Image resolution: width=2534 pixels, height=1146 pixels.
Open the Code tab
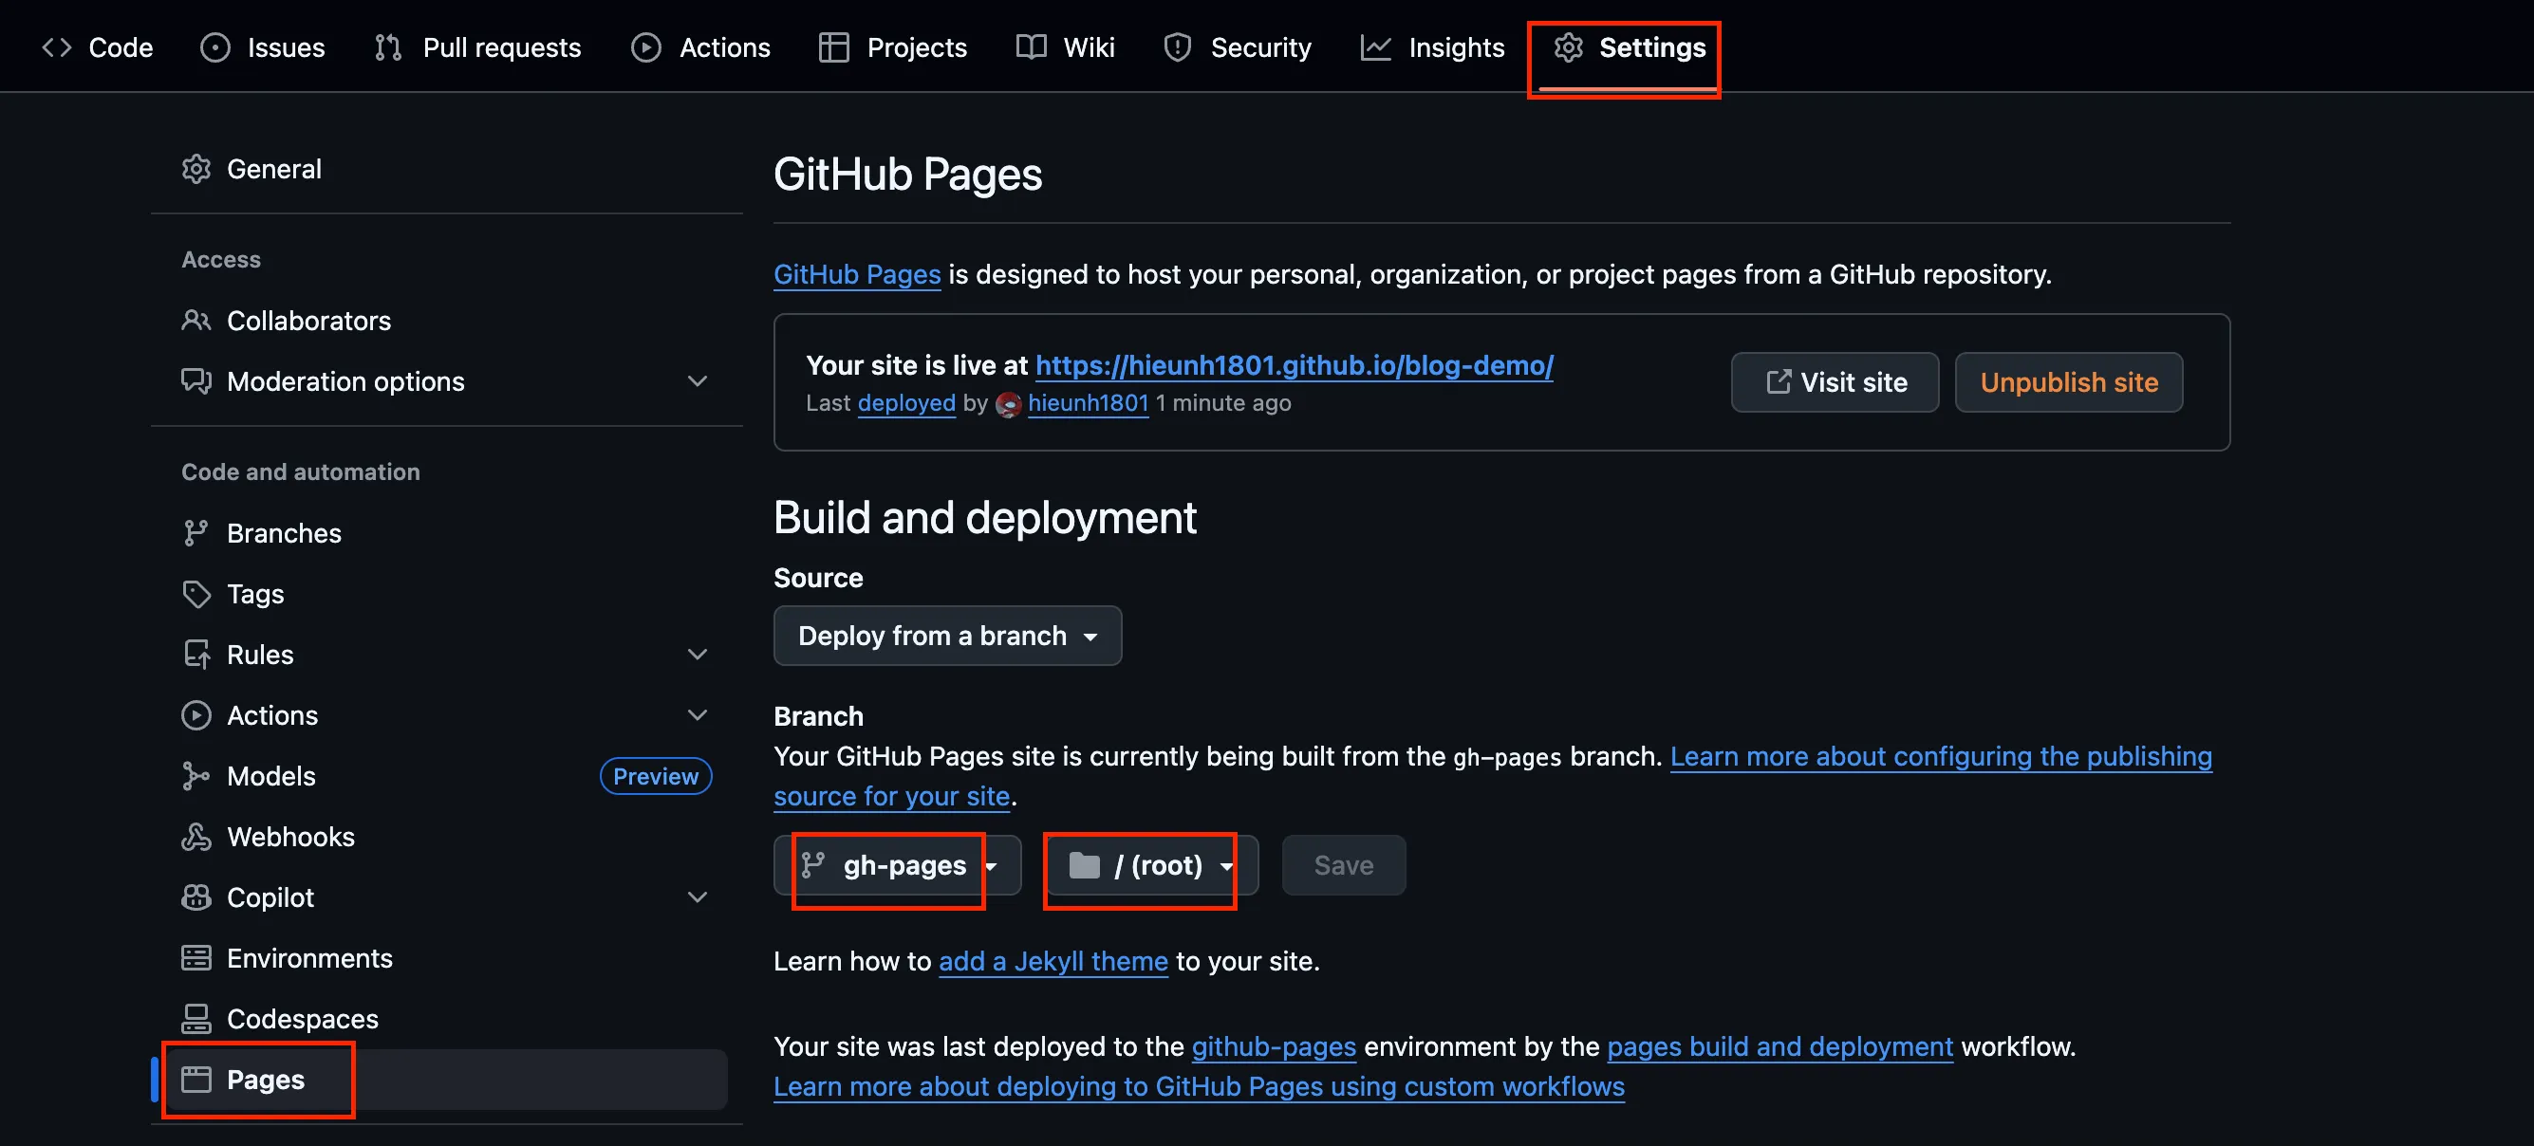point(98,47)
